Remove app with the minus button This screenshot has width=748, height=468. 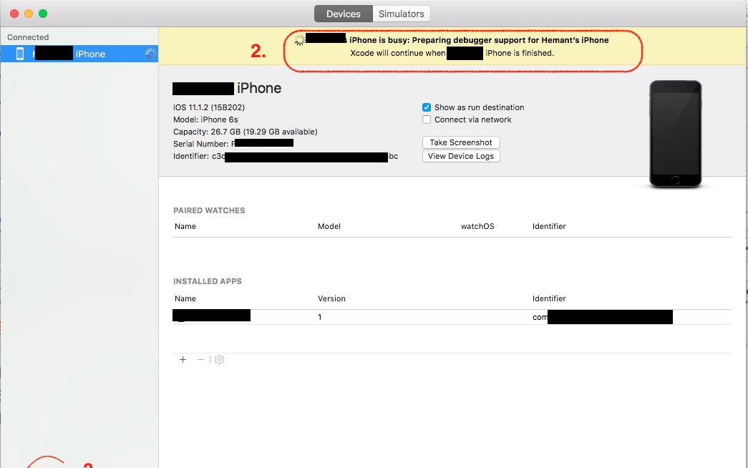click(x=201, y=360)
